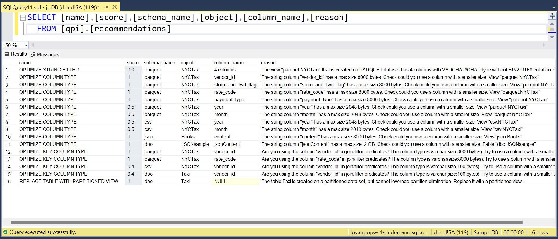Open the tab list dropdown arrow

pos(554,8)
